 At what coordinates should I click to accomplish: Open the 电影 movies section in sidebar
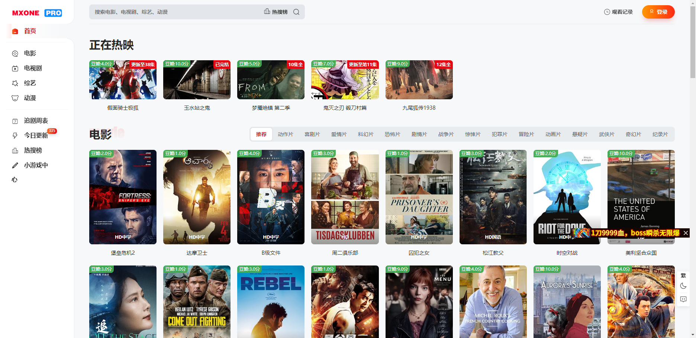click(30, 54)
